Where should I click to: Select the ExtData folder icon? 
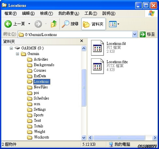pyautogui.click(x=30, y=76)
